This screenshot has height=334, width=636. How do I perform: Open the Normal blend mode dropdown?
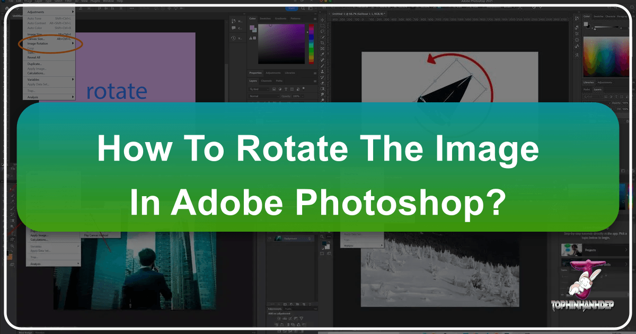[x=263, y=96]
